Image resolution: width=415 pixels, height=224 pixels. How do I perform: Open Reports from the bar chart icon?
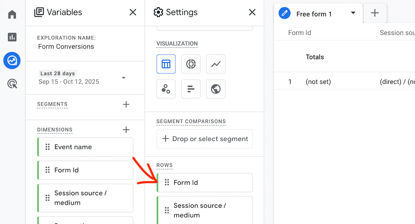pyautogui.click(x=12, y=37)
